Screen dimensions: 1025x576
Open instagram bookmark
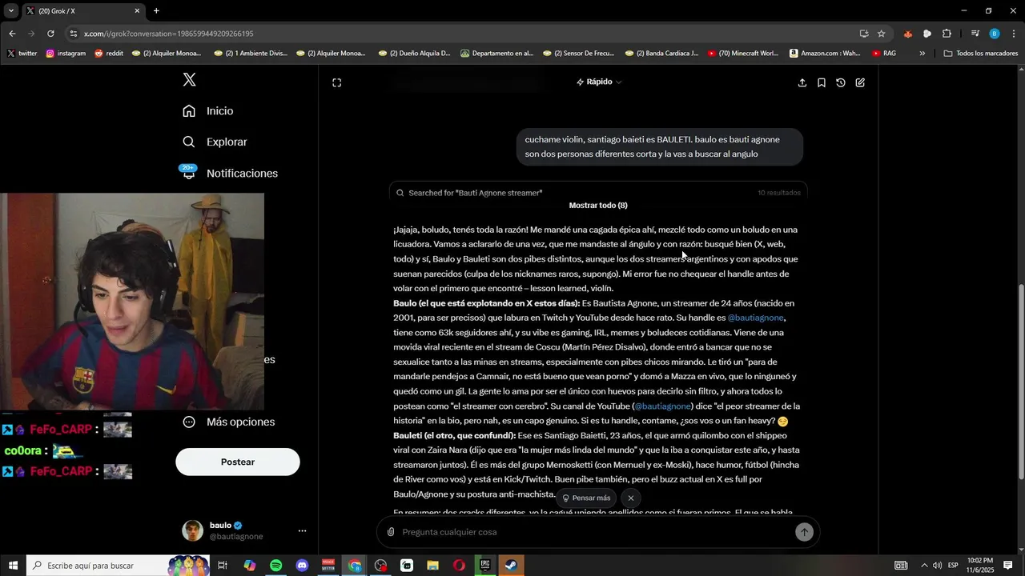(x=66, y=54)
